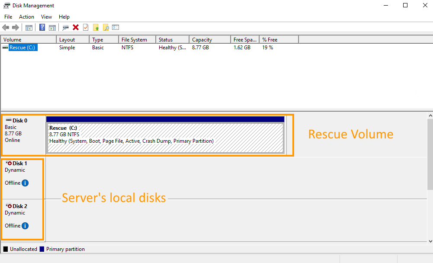Click the export list toolbar icon
The image size is (433, 263).
[115, 27]
